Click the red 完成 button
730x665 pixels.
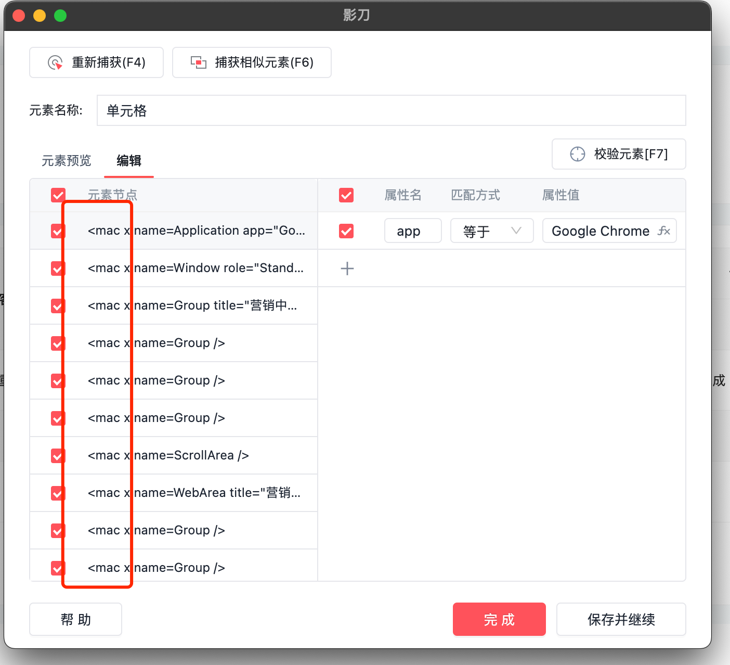pyautogui.click(x=499, y=619)
